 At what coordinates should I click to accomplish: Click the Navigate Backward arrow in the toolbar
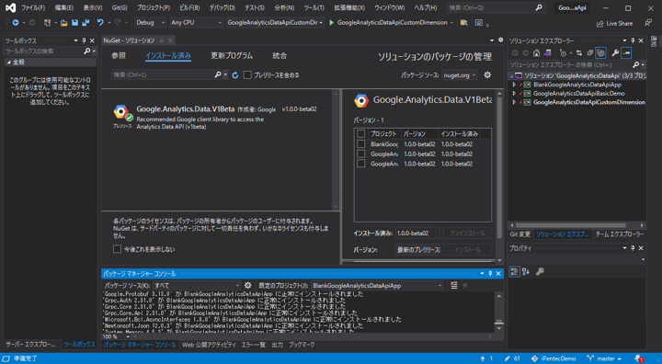[x=16, y=23]
